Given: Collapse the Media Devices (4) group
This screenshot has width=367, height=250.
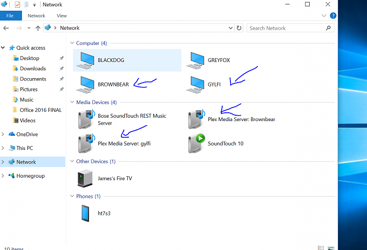Looking at the screenshot, I should tap(72, 102).
